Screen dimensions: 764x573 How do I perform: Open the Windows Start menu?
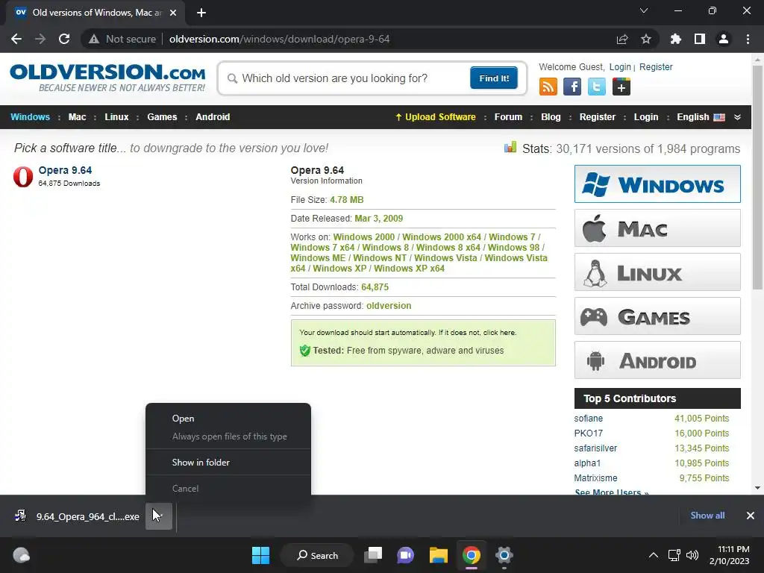(x=260, y=555)
